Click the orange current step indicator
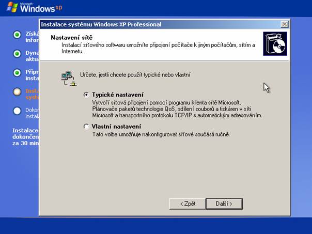Screen dimensions: 312x234 pos(17,92)
